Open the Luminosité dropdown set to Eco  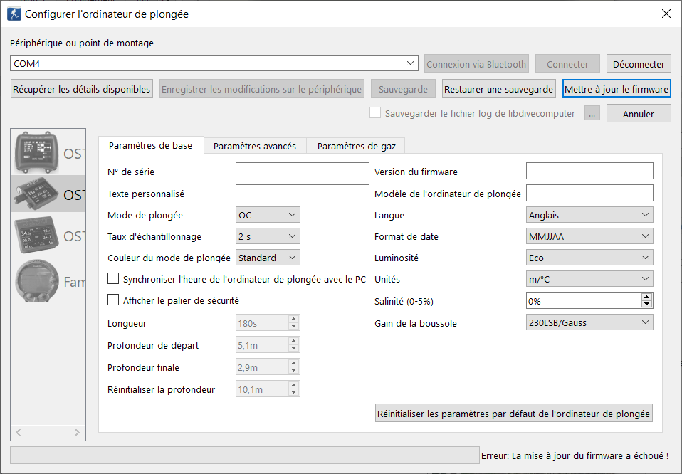[589, 258]
